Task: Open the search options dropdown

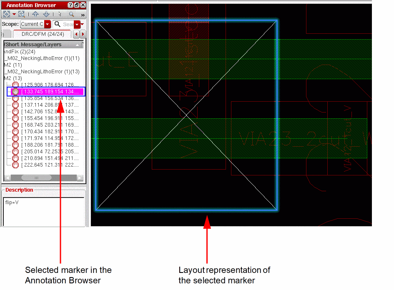Action: pos(77,24)
